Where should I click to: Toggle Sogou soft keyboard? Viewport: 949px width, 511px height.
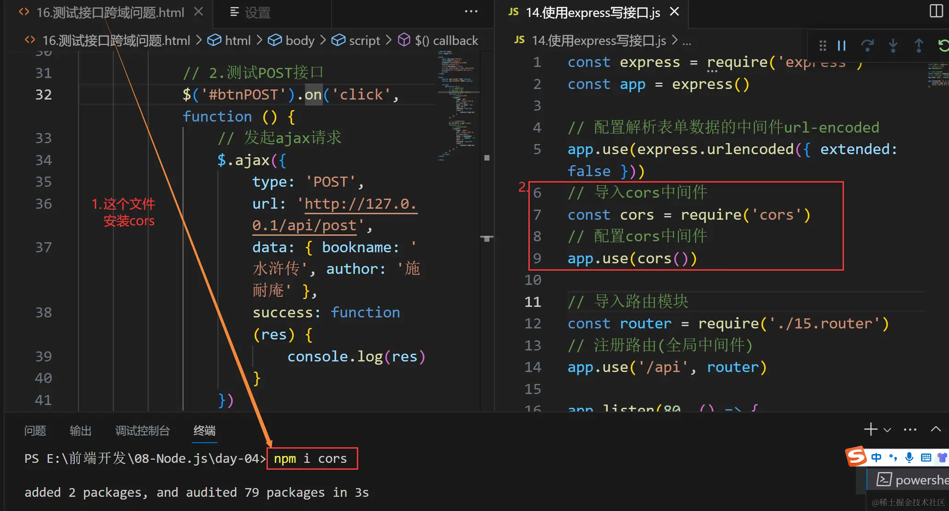click(926, 457)
